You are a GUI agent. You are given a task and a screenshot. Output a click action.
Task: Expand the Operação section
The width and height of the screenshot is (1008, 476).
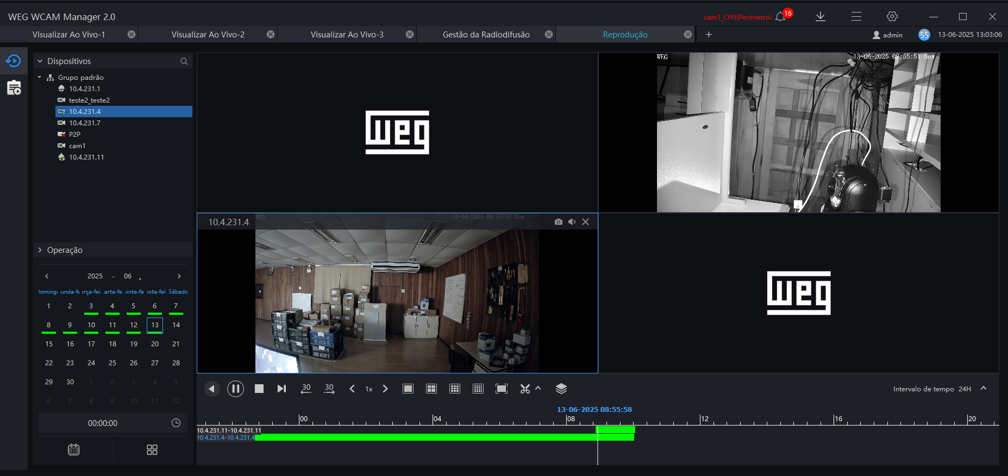tap(40, 250)
